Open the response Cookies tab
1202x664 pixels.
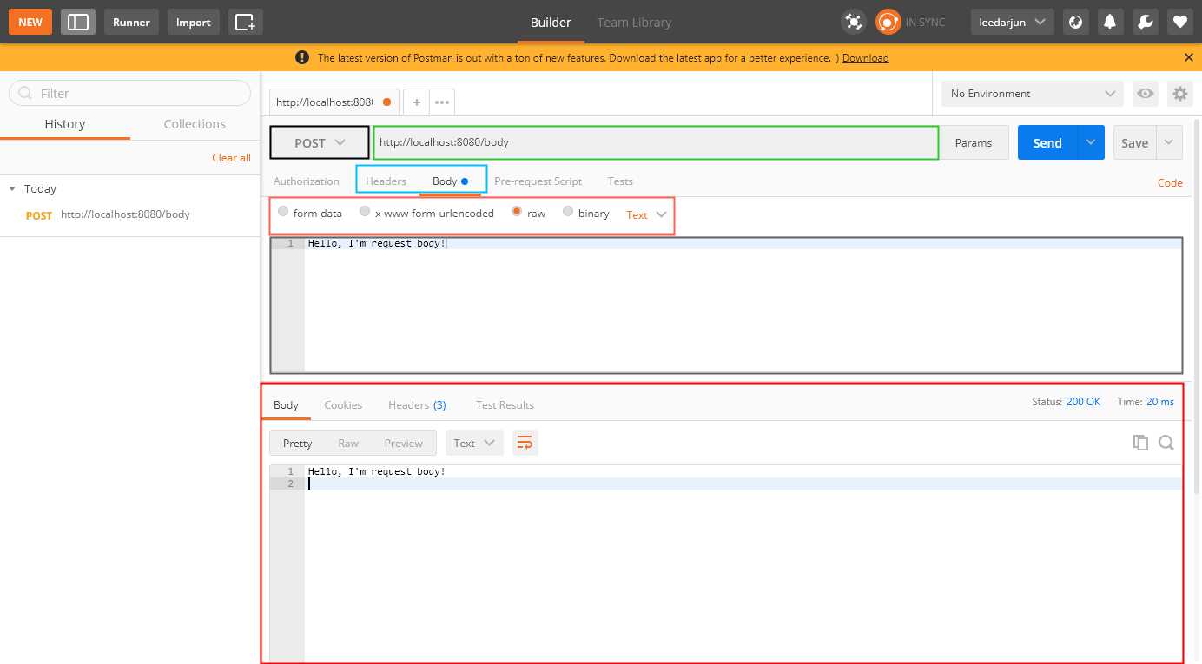point(343,405)
